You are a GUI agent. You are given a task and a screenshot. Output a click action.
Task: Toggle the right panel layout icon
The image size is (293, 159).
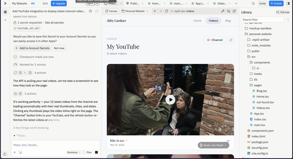pos(288,3)
